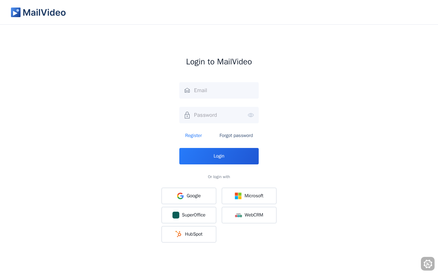Submit with the blue Login button

(x=219, y=156)
